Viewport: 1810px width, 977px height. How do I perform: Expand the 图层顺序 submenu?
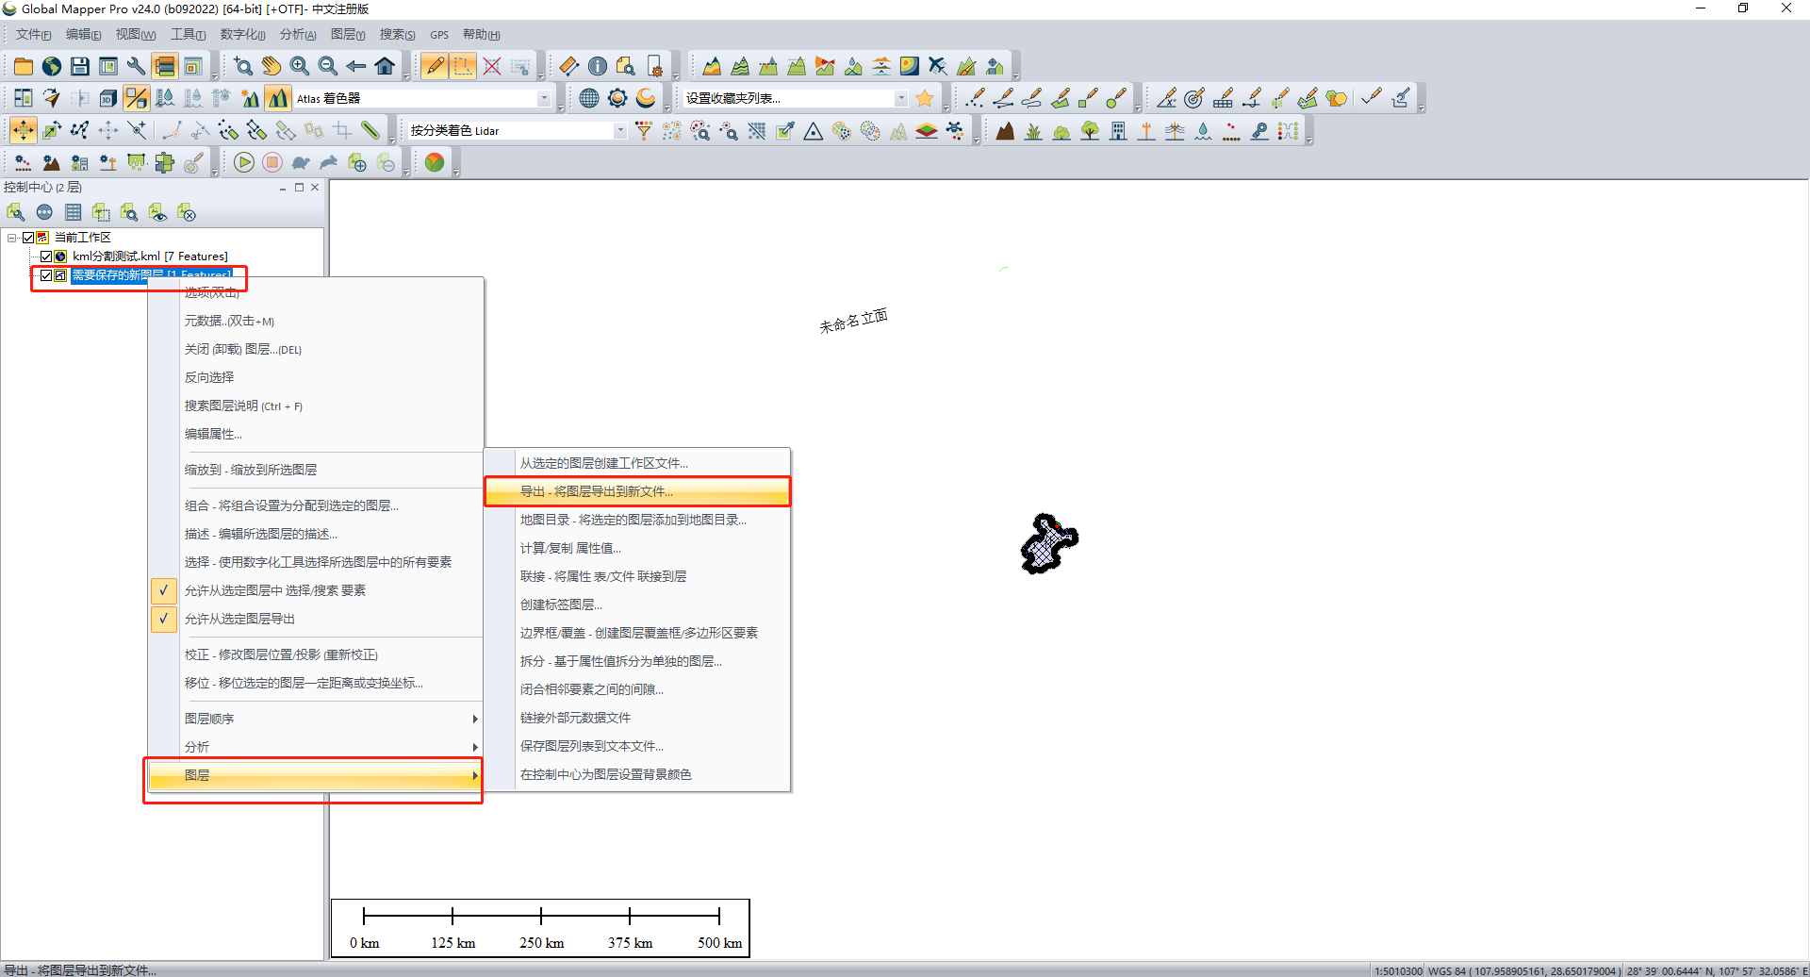pyautogui.click(x=316, y=719)
